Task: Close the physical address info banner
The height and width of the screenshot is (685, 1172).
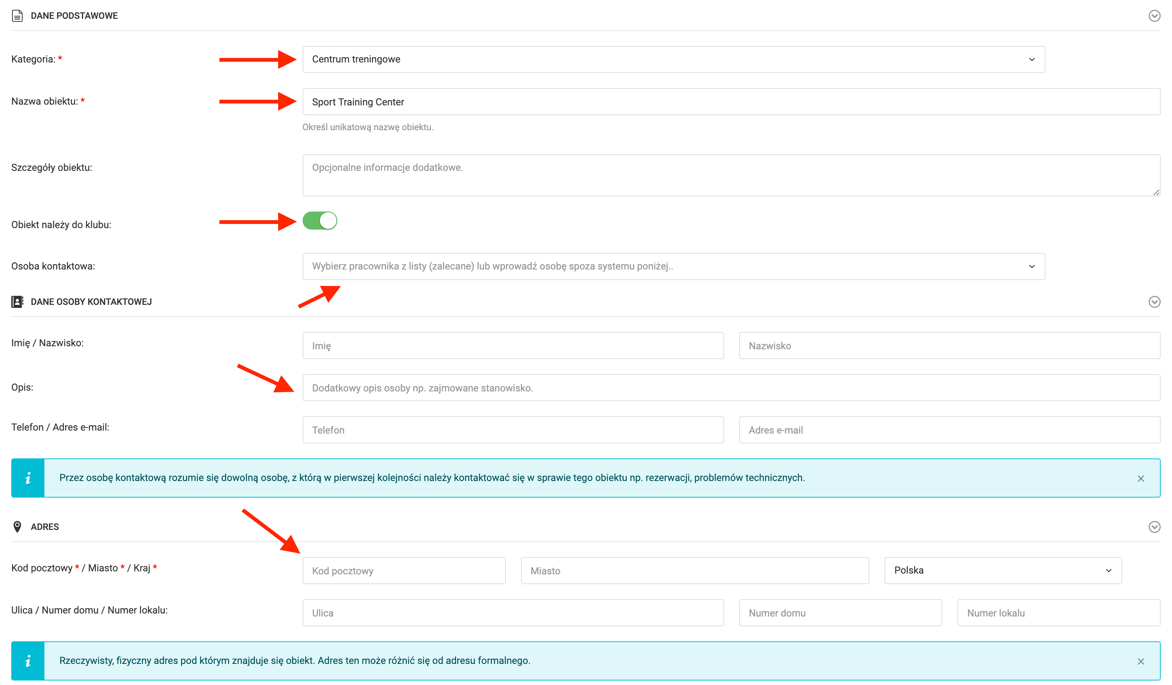Action: [1140, 661]
